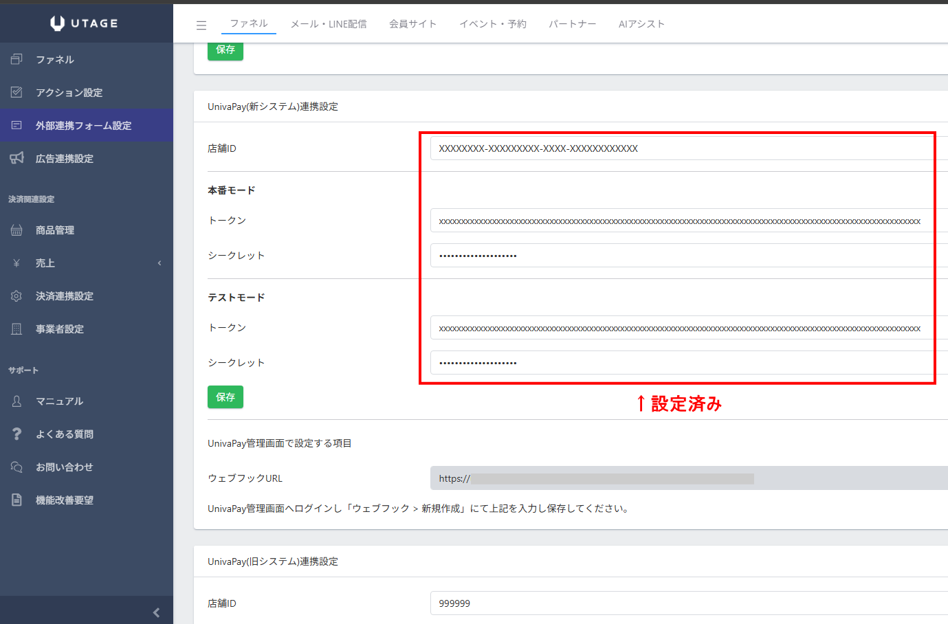Screen dimensions: 948x624
Task: Click the 決済連携設定 gear icon
Action: (x=17, y=296)
